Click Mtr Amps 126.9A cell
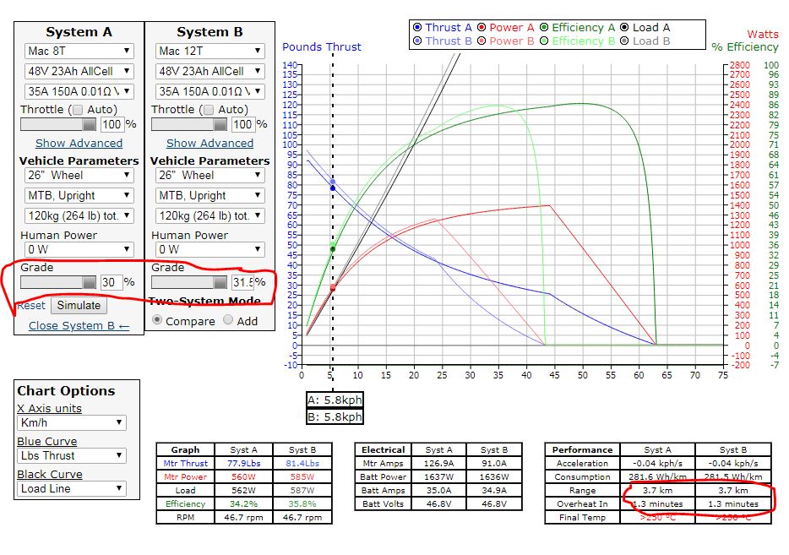Viewport: 789px width, 555px height. coord(438,463)
